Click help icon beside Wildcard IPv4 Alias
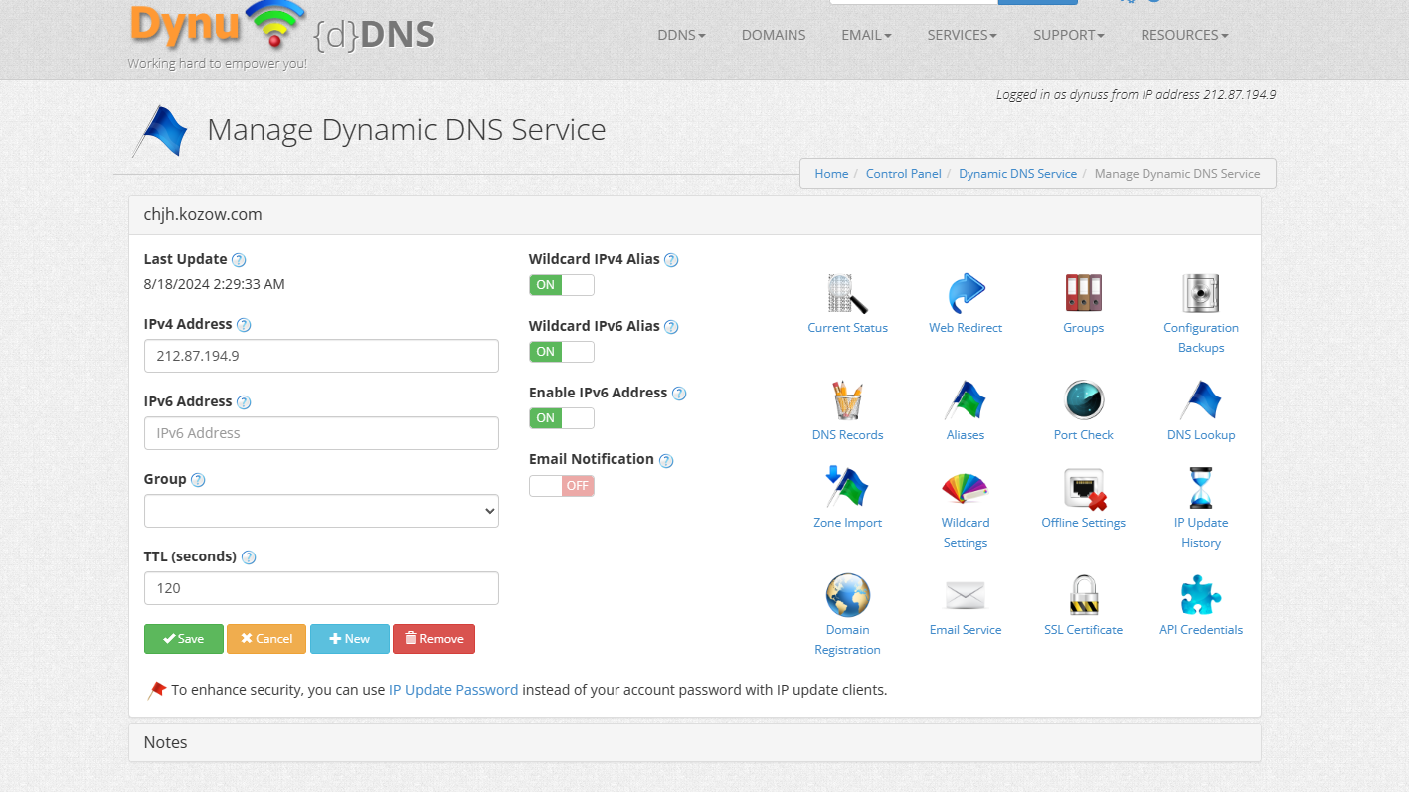Image resolution: width=1409 pixels, height=792 pixels. [x=671, y=260]
